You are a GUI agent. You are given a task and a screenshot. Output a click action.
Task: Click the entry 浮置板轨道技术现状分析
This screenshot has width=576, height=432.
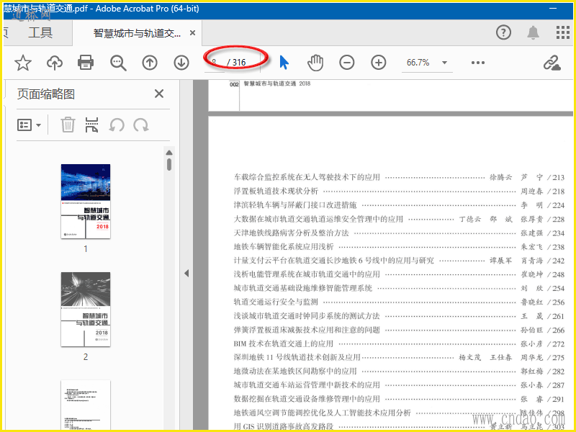click(x=276, y=191)
